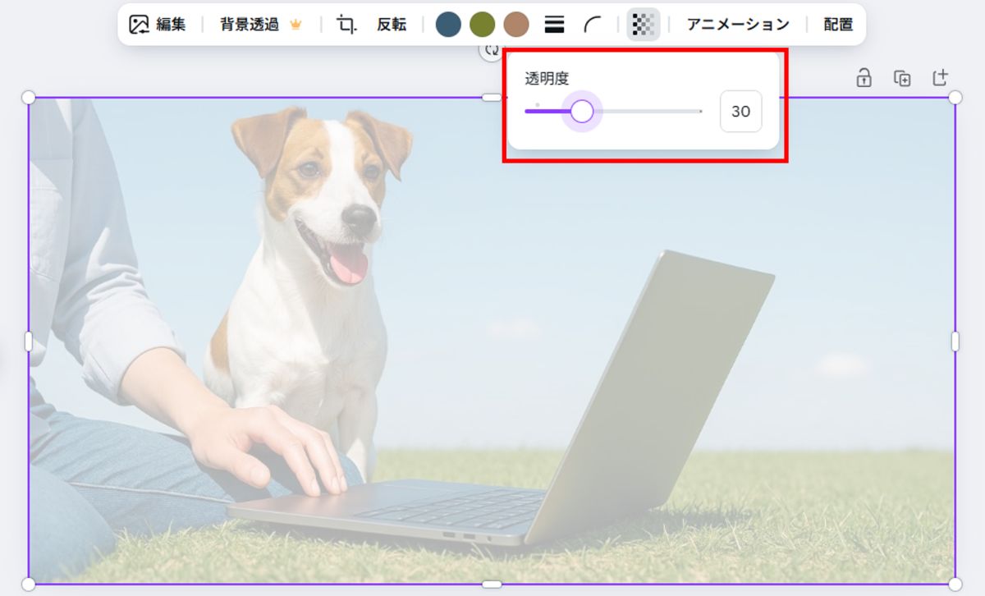Select the olive green color swatch
This screenshot has height=596, width=985.
click(482, 25)
